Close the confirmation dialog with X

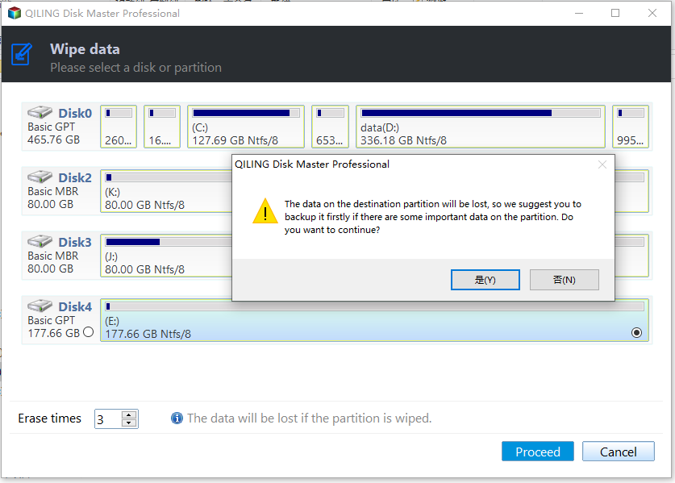pos(602,164)
